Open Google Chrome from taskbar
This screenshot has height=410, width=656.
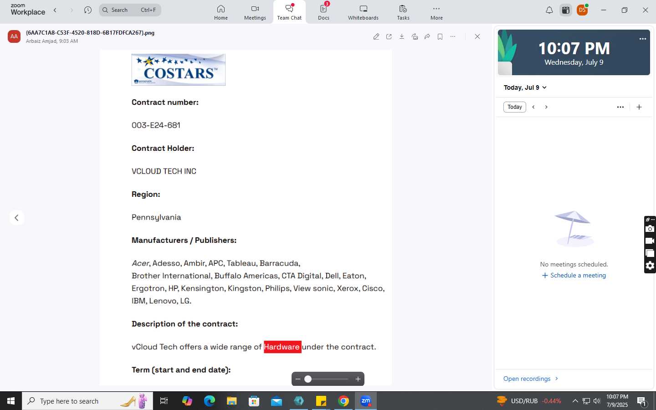click(343, 401)
